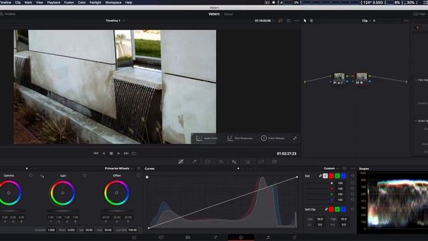
Task: Toggle split screen viewer mode
Action: pyautogui.click(x=288, y=21)
